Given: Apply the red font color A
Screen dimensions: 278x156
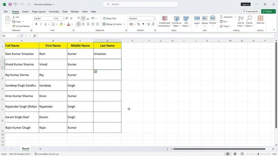Looking at the screenshot, I should (69, 24).
